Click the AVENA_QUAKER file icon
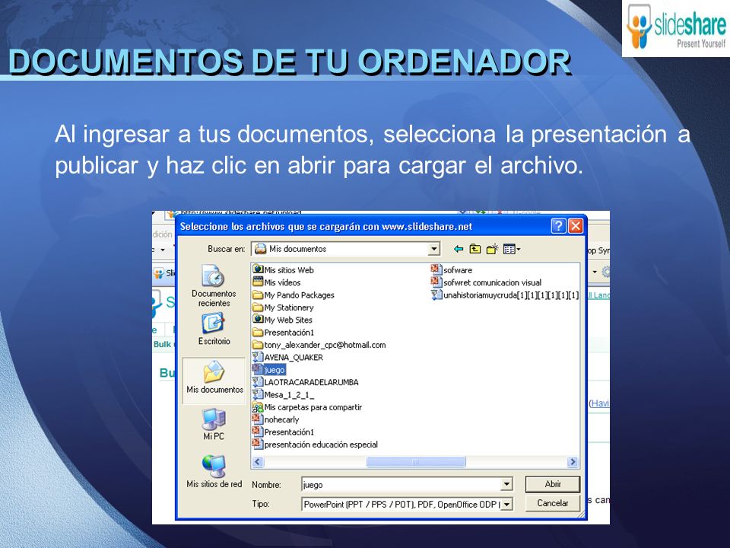The height and width of the screenshot is (548, 730). coord(258,358)
